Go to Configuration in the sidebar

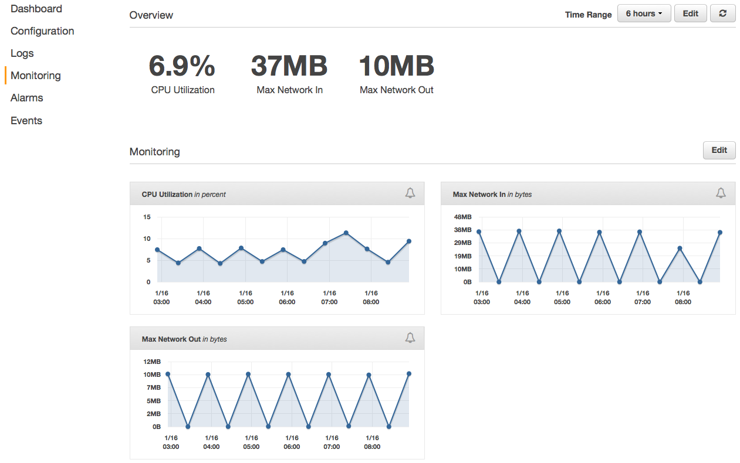point(42,31)
